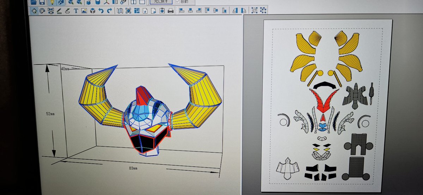Click the clipboard paste icon

pos(162,11)
